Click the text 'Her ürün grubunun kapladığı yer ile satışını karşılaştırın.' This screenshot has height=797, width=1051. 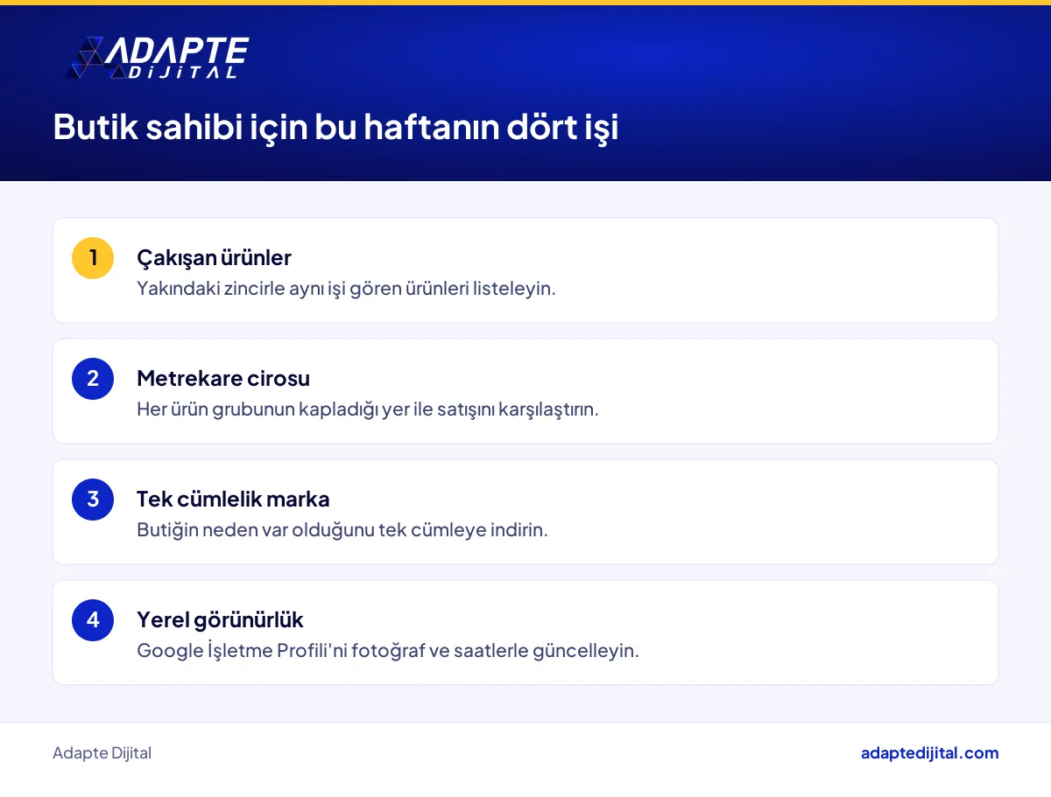click(368, 409)
